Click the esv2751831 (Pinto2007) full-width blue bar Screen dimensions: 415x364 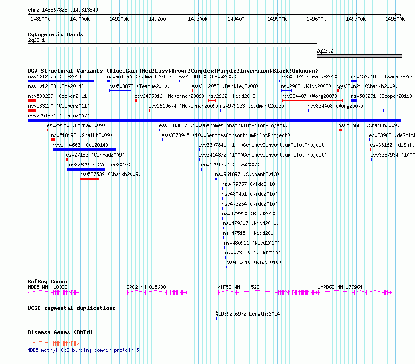(x=214, y=120)
